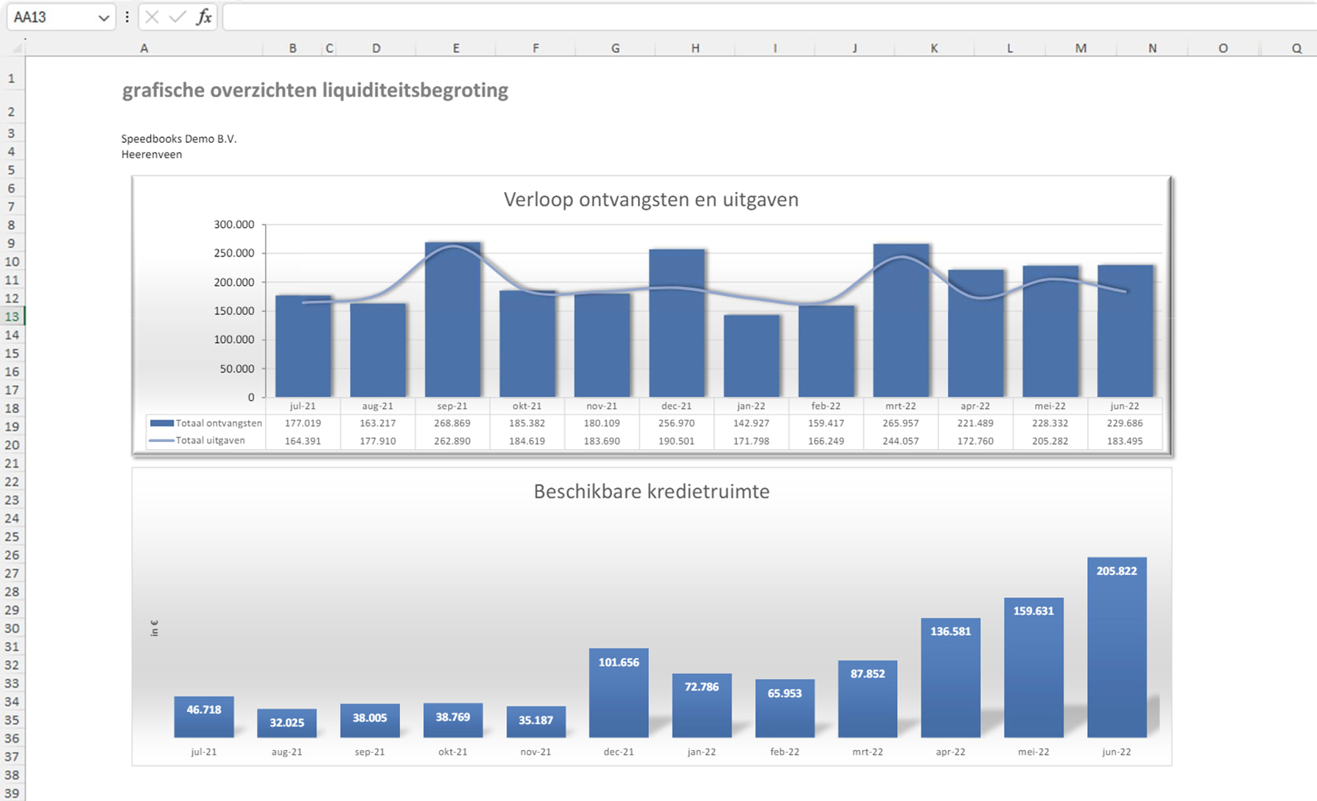Select the 'Totaal ontvangsten' legend entry
Screen dimensions: 1317x801
point(218,423)
